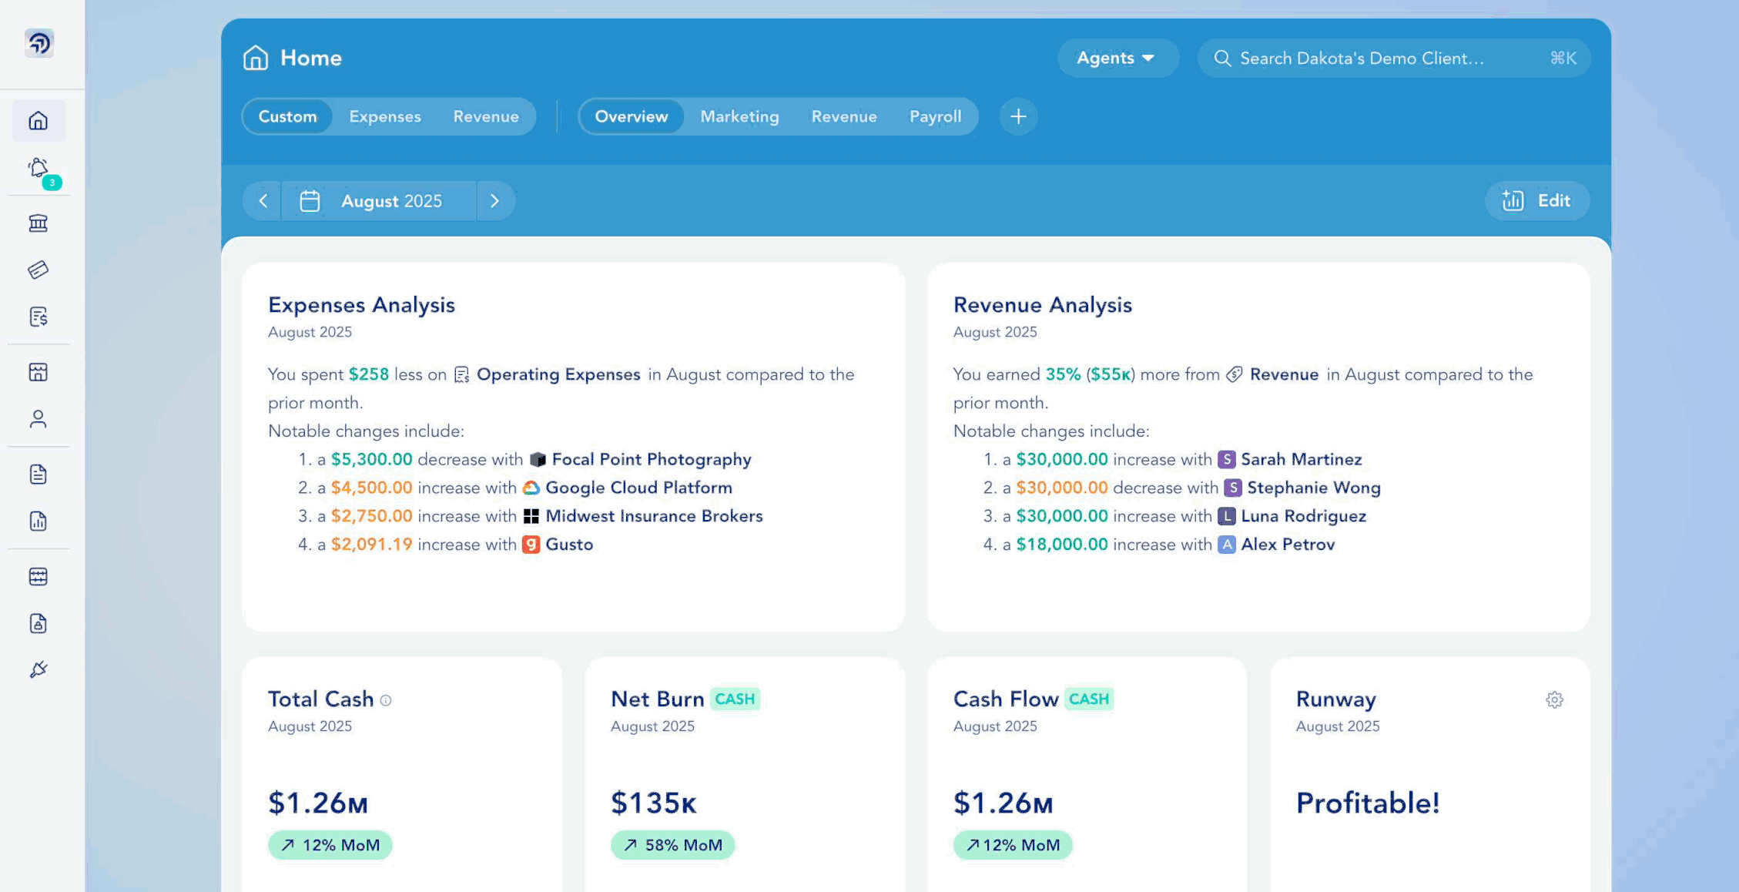Click the credit card icon in sidebar
This screenshot has height=892, width=1739.
(x=39, y=270)
